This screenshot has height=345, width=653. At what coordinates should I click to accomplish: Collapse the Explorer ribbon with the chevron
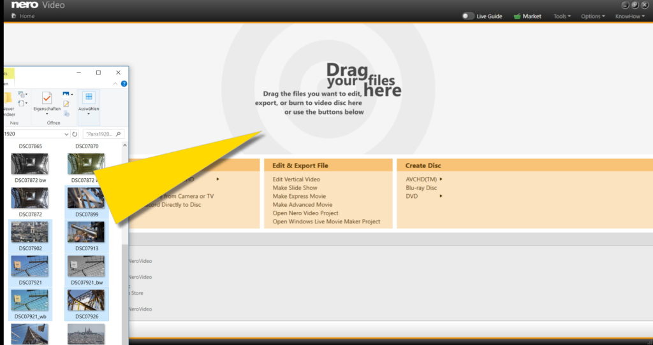click(x=115, y=83)
